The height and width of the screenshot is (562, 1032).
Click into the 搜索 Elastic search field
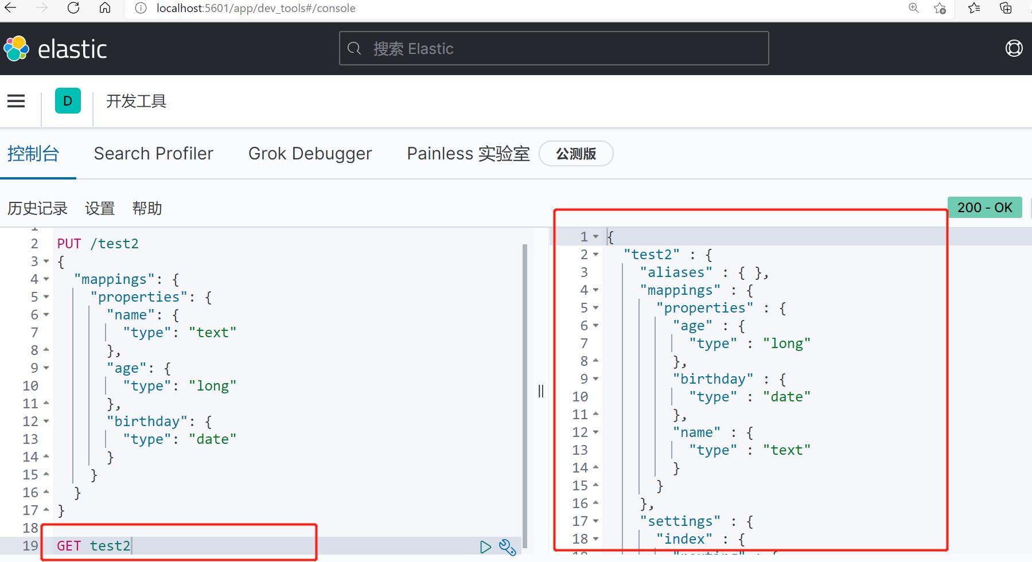pos(554,49)
